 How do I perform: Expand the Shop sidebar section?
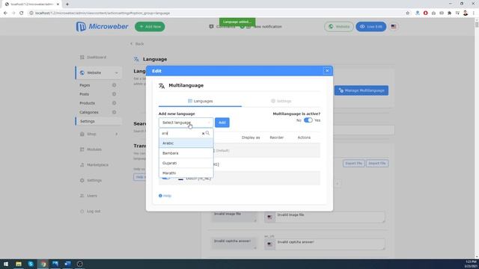(x=99, y=134)
